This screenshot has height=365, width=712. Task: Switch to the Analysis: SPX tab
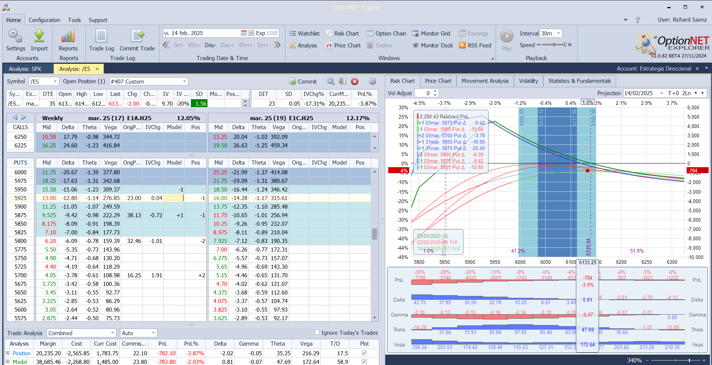point(25,69)
